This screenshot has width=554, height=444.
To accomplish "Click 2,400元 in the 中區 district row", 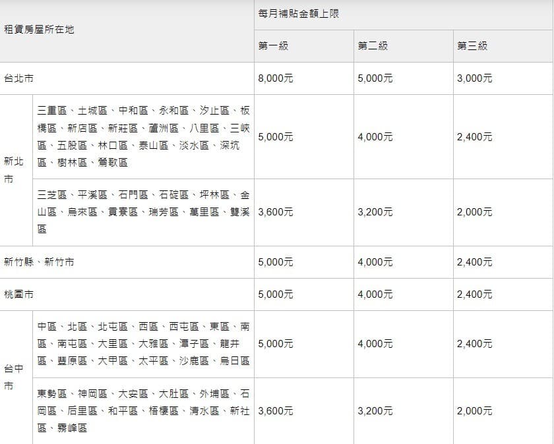I will coord(474,344).
